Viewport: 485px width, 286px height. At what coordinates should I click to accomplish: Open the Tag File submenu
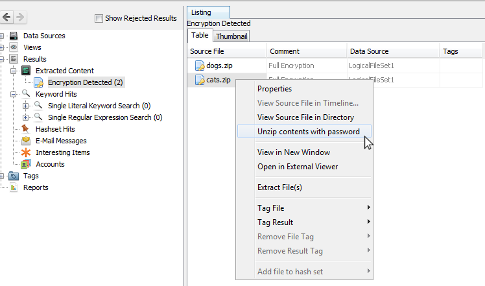tap(271, 208)
